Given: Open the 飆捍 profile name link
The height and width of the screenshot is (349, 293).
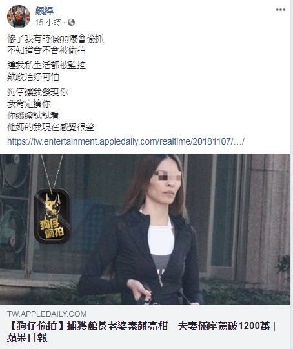Looking at the screenshot, I should [44, 11].
